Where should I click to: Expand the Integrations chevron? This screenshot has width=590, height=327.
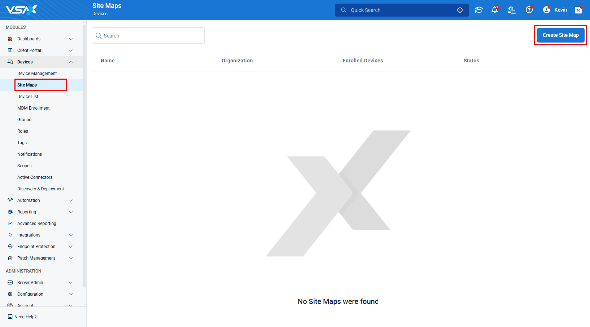pyautogui.click(x=71, y=235)
